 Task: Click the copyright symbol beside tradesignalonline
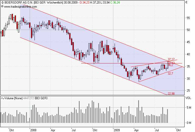point(2,7)
